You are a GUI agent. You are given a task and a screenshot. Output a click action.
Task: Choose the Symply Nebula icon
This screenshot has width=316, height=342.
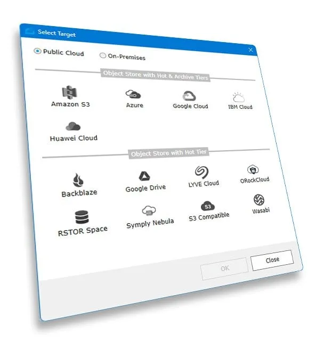(x=149, y=211)
